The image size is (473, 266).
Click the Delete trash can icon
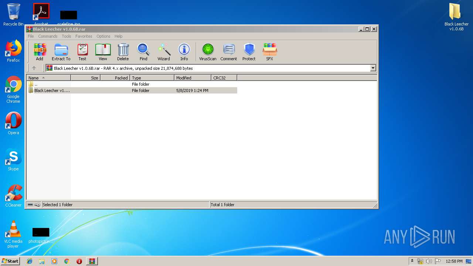tap(123, 52)
